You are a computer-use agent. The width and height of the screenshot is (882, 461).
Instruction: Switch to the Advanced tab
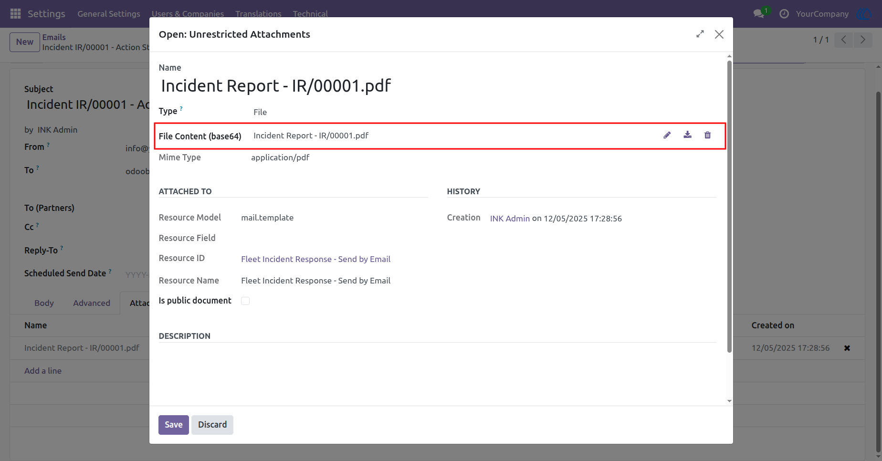tap(92, 303)
